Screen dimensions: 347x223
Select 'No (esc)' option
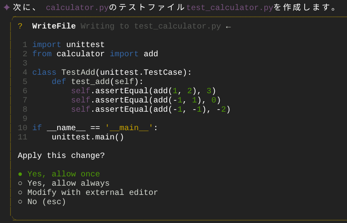tap(42, 202)
